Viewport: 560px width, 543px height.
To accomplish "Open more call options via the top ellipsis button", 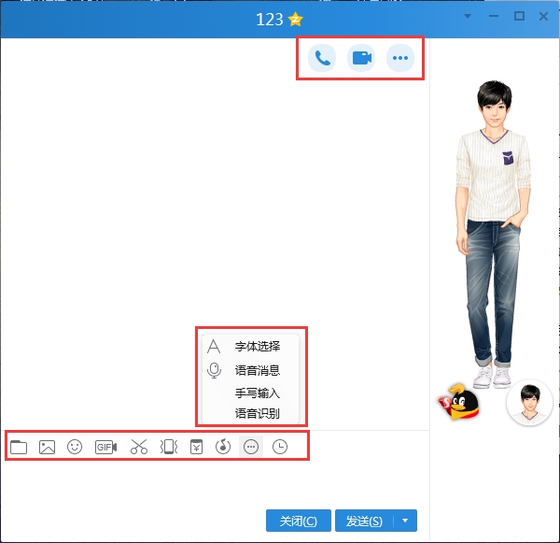I will (x=400, y=58).
